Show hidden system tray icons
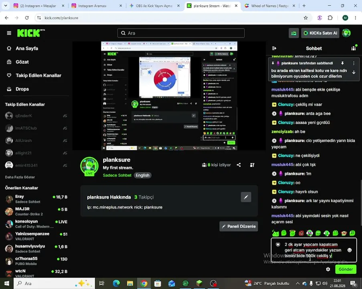The width and height of the screenshot is (362, 289). (x=297, y=283)
